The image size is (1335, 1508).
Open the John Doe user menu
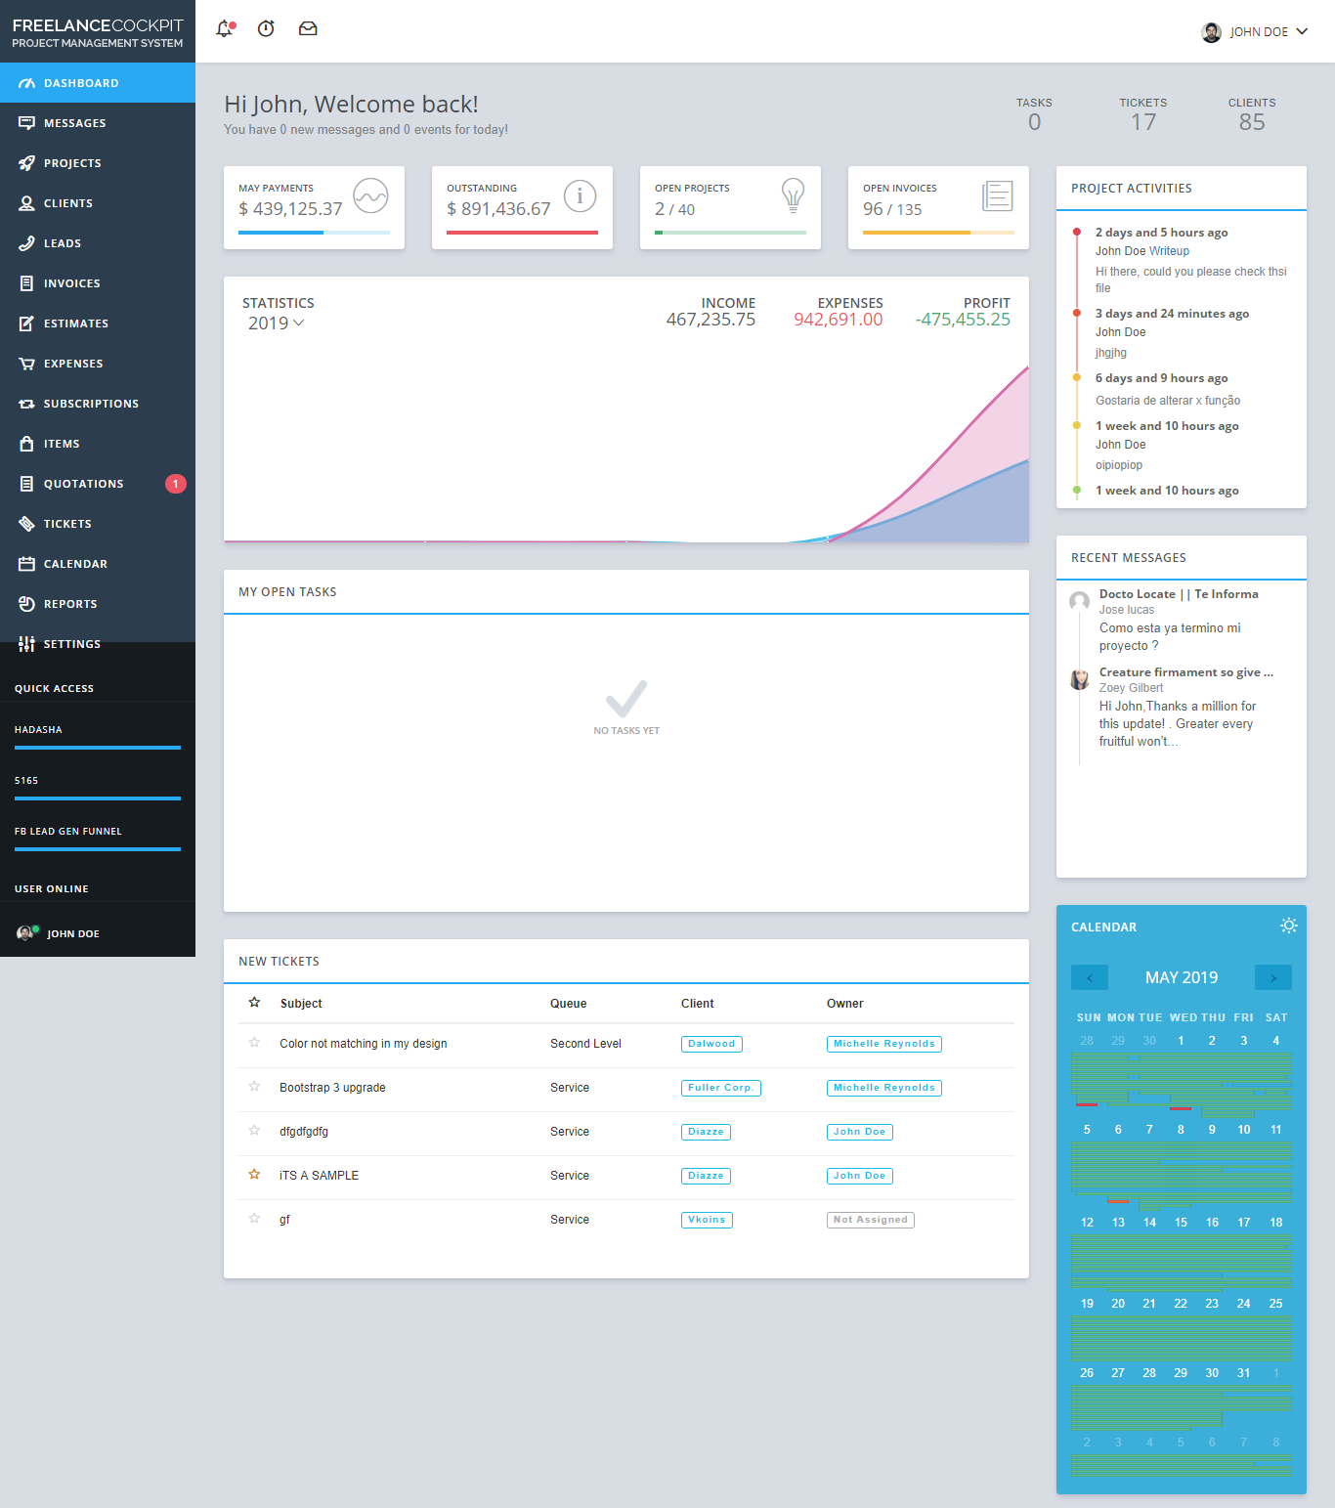pos(1255,32)
